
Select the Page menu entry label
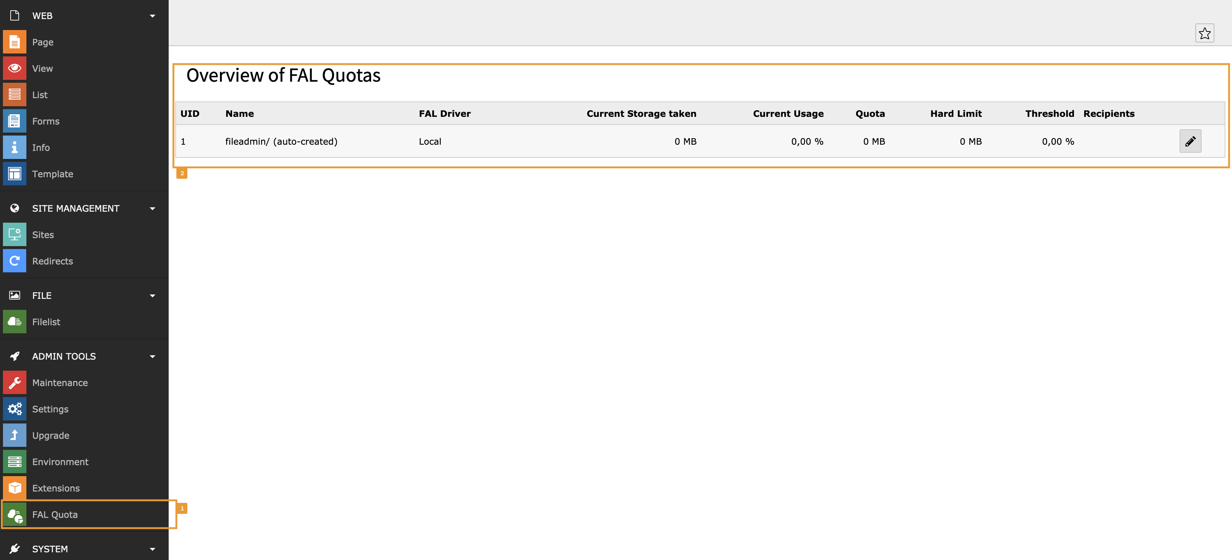(43, 42)
